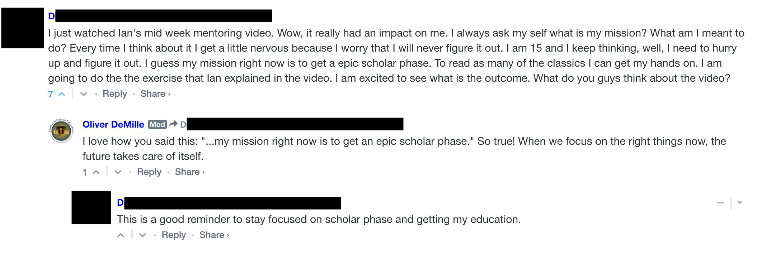The image size is (757, 253).
Task: Reply to the first comment
Action: [x=115, y=94]
